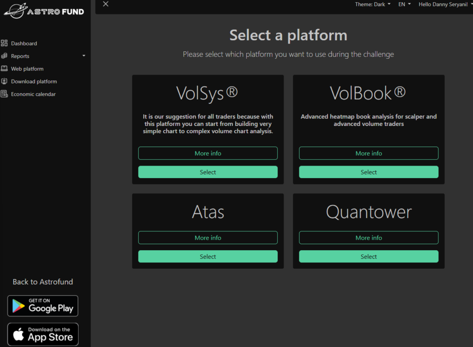The width and height of the screenshot is (473, 347).
Task: Click the Web platform laptop icon
Action: (4, 68)
